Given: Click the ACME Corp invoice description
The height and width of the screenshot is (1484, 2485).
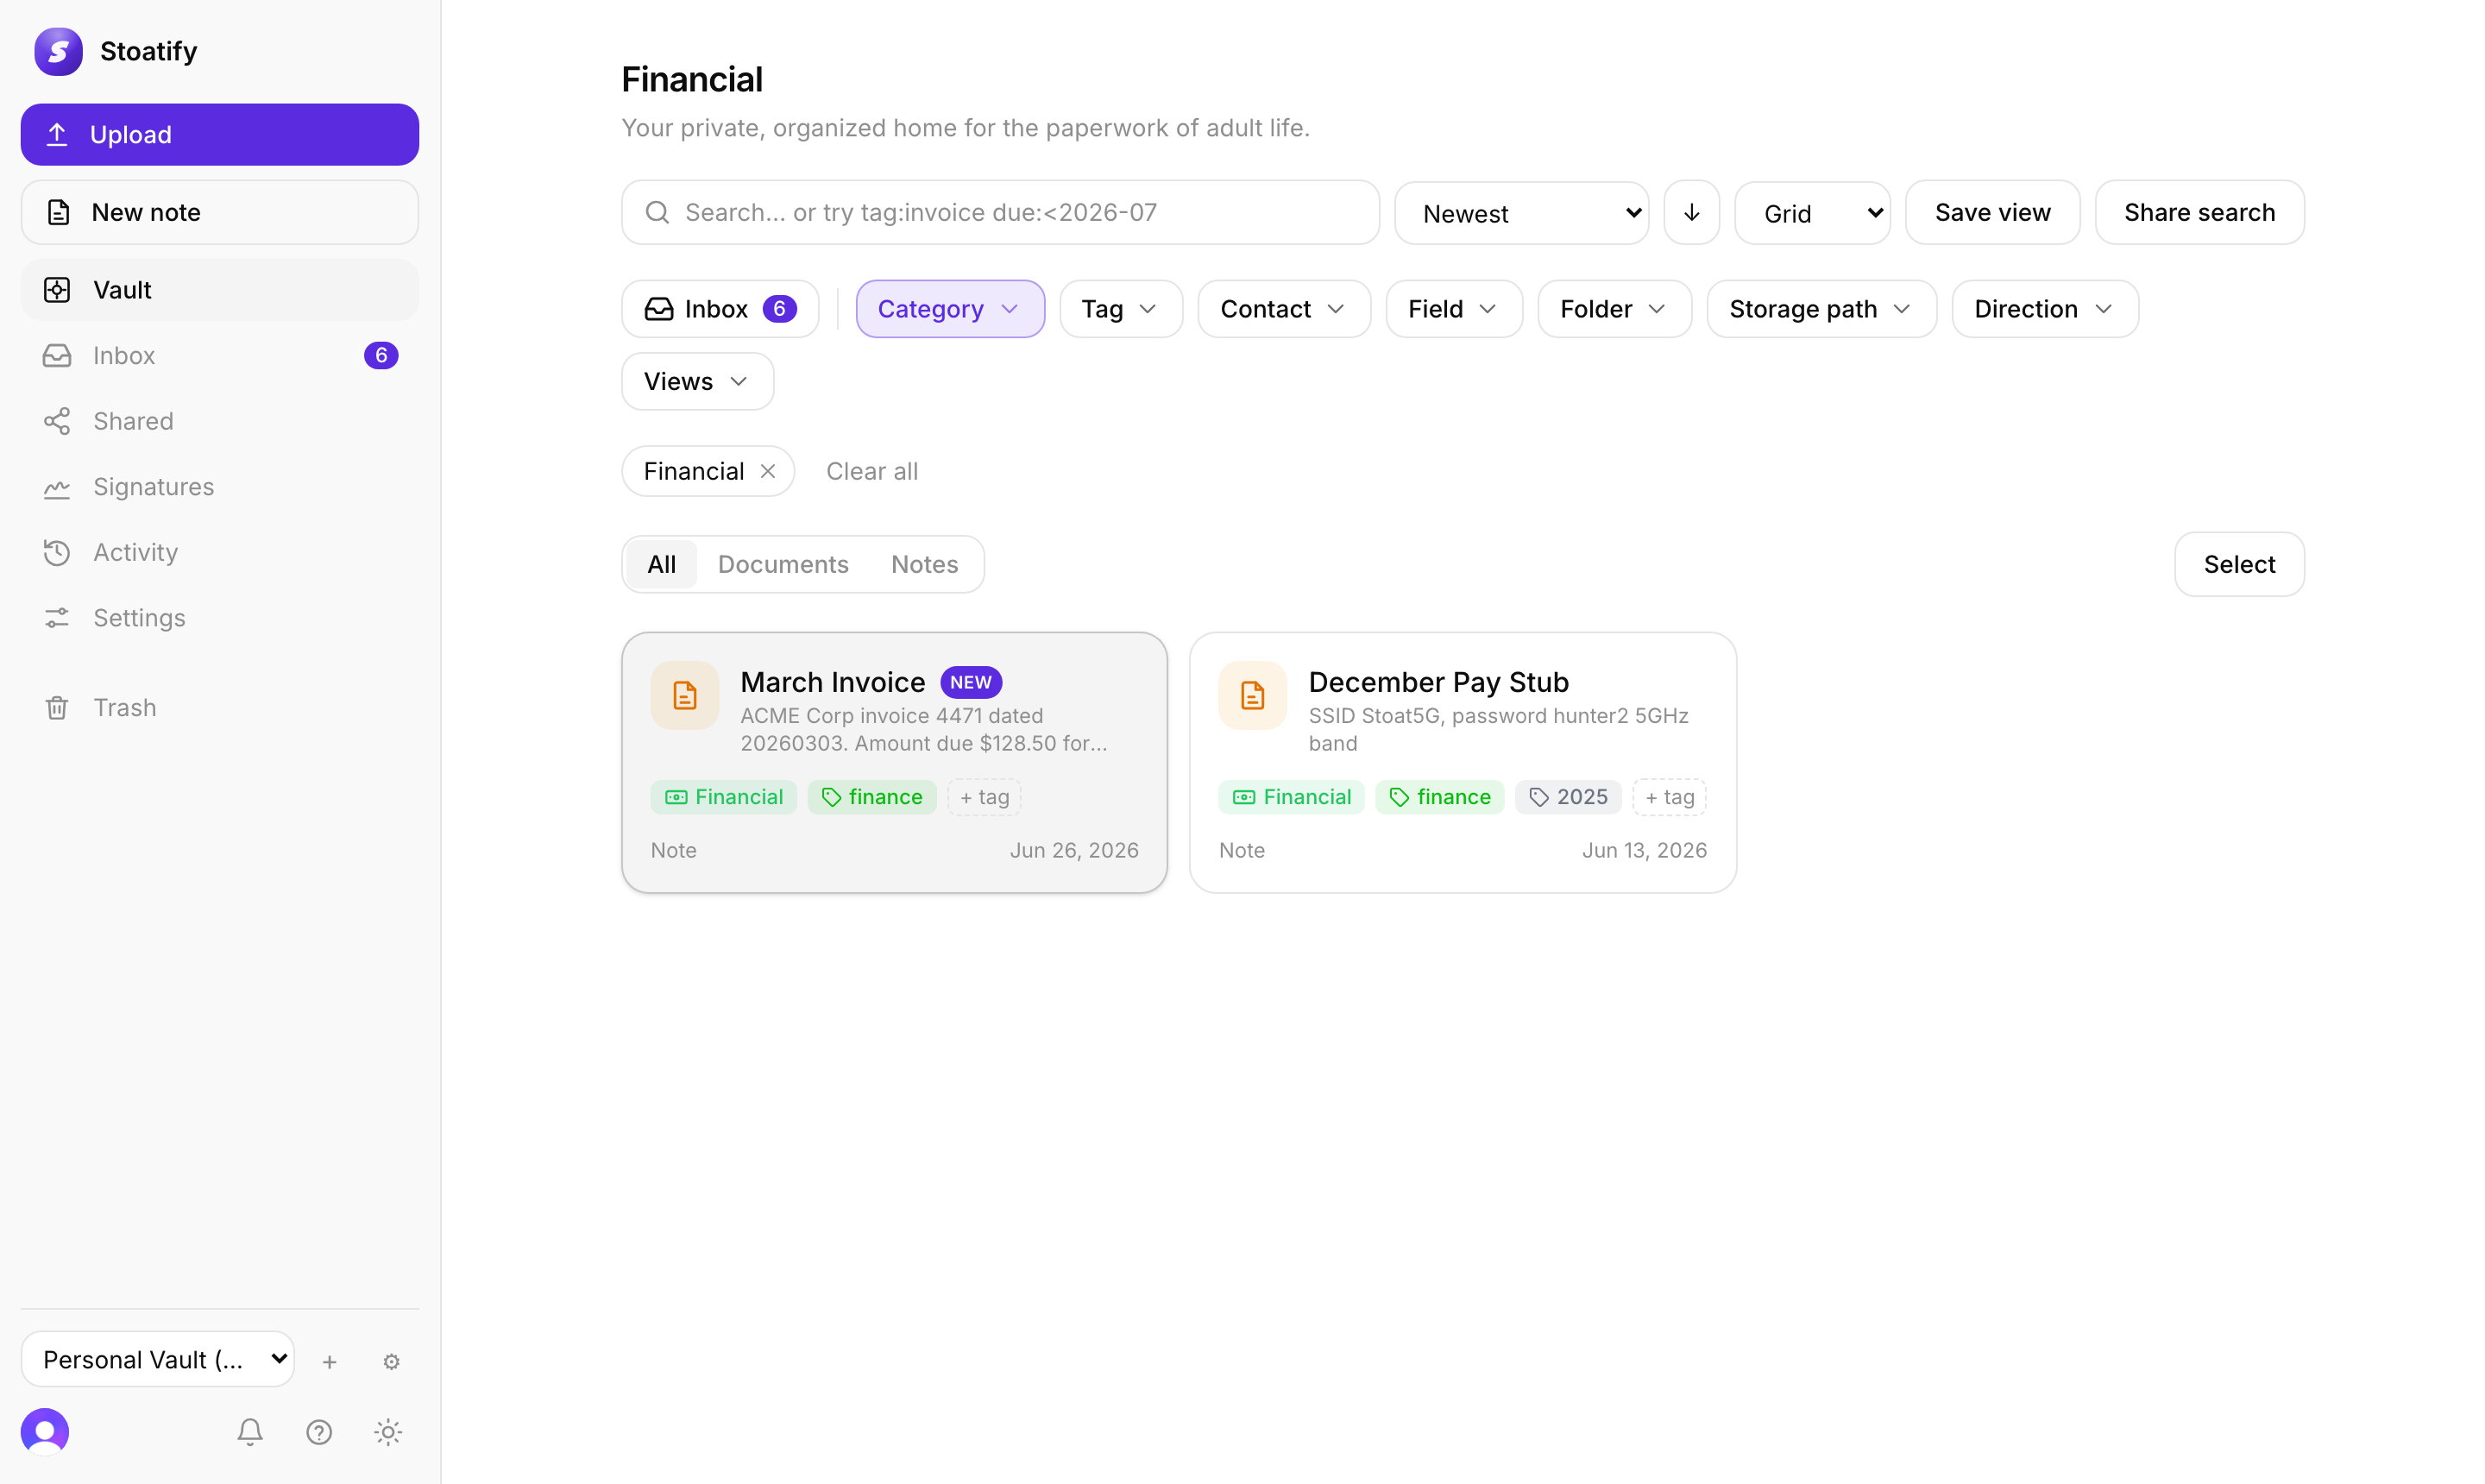Looking at the screenshot, I should click(924, 729).
